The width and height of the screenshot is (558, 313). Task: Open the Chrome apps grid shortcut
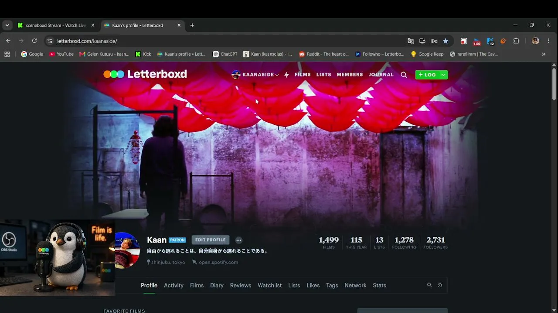(x=7, y=54)
